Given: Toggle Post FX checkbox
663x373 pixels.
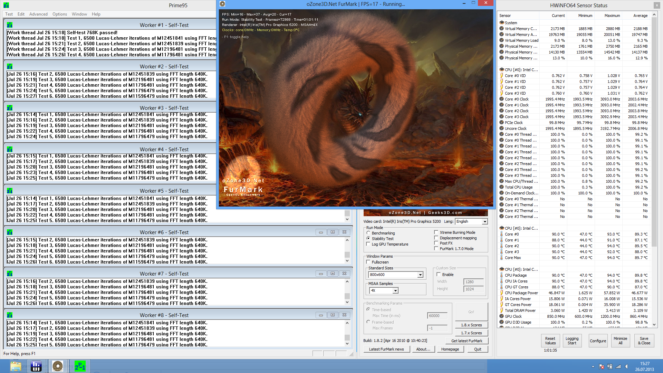Looking at the screenshot, I should 436,243.
